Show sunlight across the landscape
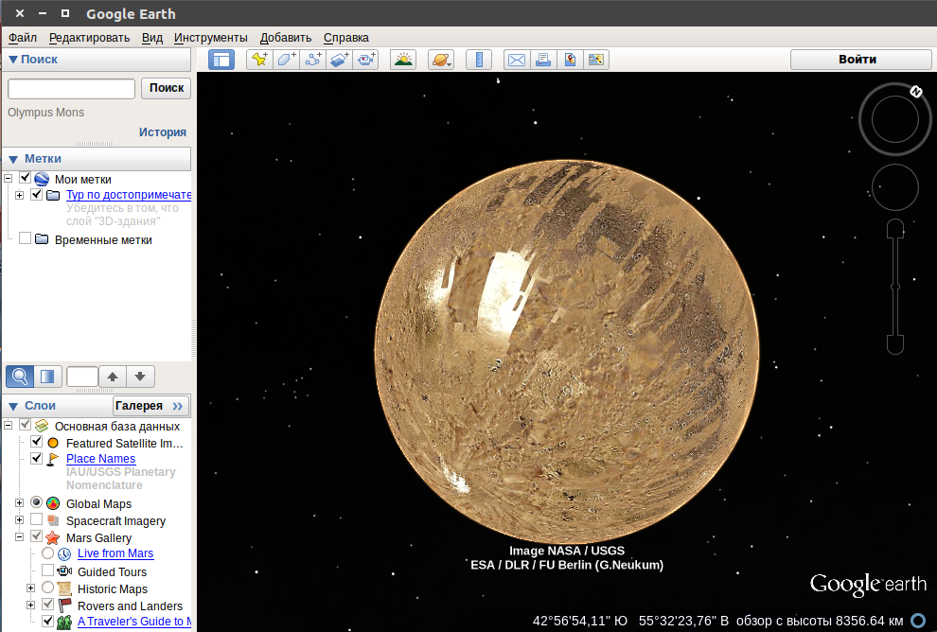 coord(403,60)
